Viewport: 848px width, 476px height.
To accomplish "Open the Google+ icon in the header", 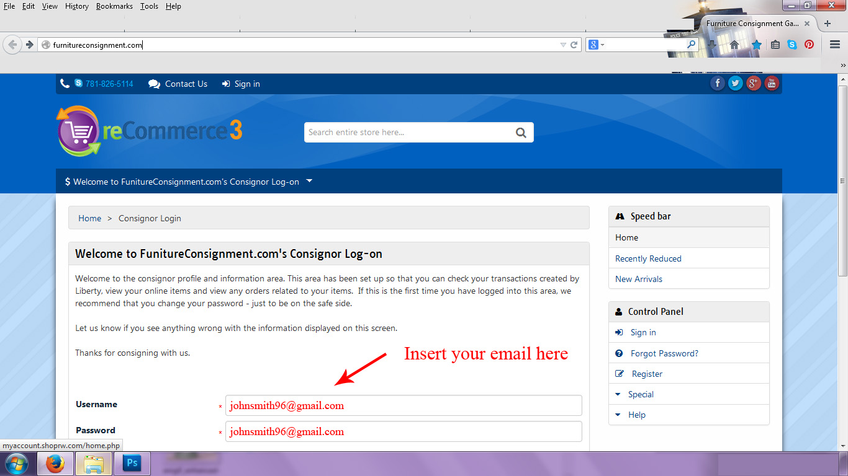I will [753, 82].
